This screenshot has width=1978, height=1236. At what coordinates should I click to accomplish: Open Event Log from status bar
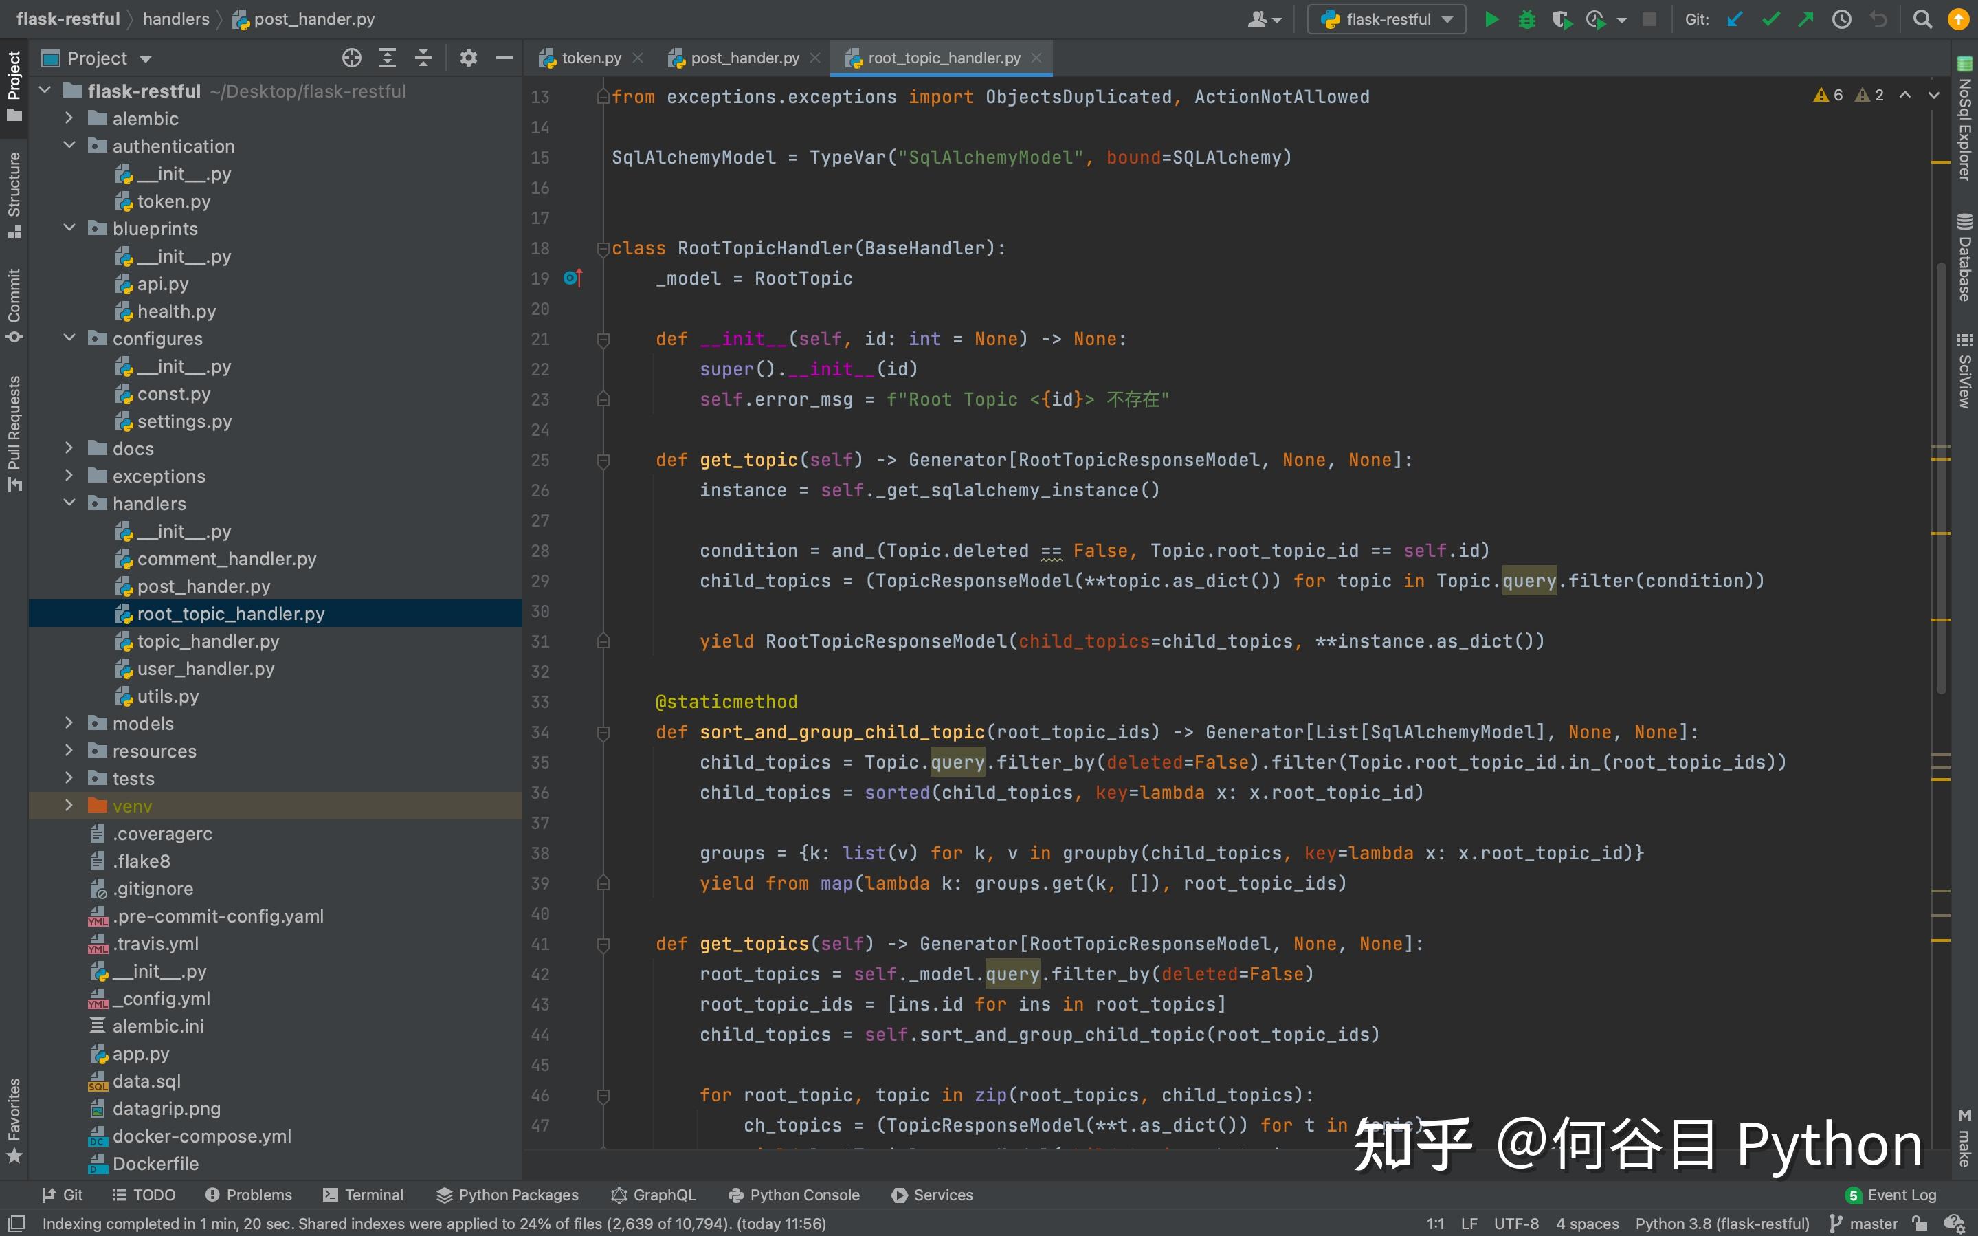click(x=1891, y=1194)
